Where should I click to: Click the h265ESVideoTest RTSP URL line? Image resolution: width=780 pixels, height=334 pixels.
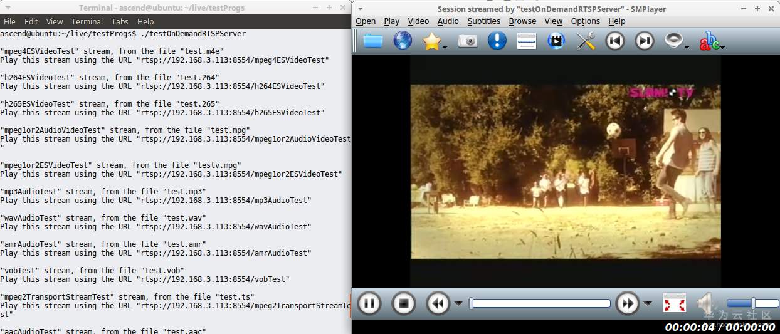[x=162, y=113]
